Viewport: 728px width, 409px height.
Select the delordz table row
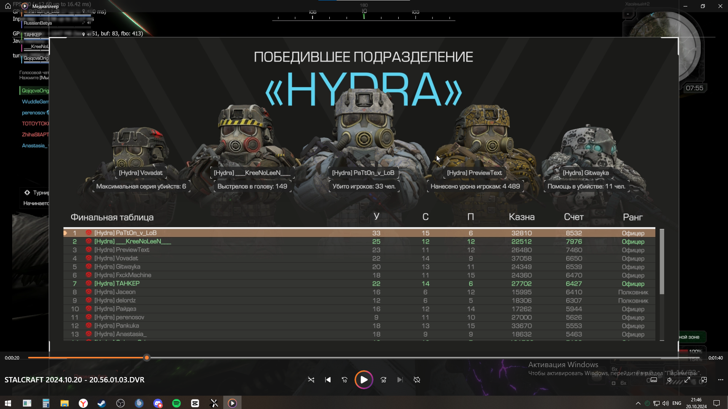tap(359, 301)
